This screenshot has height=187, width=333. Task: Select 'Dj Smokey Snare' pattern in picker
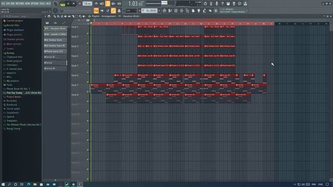pyautogui.click(x=55, y=40)
